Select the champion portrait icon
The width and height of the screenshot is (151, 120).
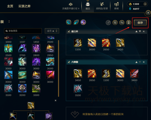point(83,22)
